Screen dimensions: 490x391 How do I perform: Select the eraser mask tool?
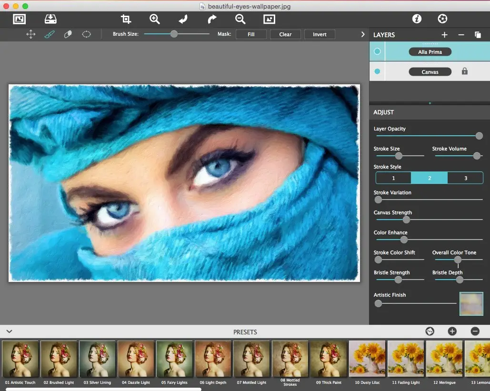[x=68, y=34]
